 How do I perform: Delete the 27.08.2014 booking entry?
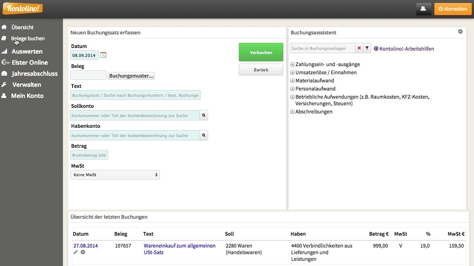(x=83, y=252)
